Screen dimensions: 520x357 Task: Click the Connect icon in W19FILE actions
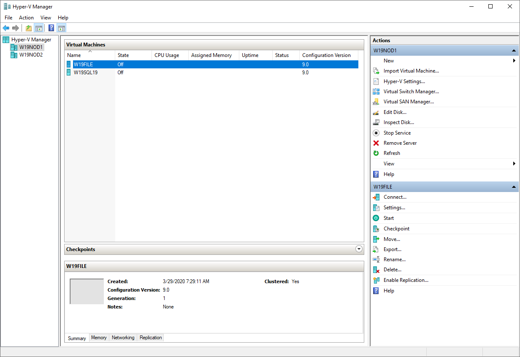pos(376,197)
